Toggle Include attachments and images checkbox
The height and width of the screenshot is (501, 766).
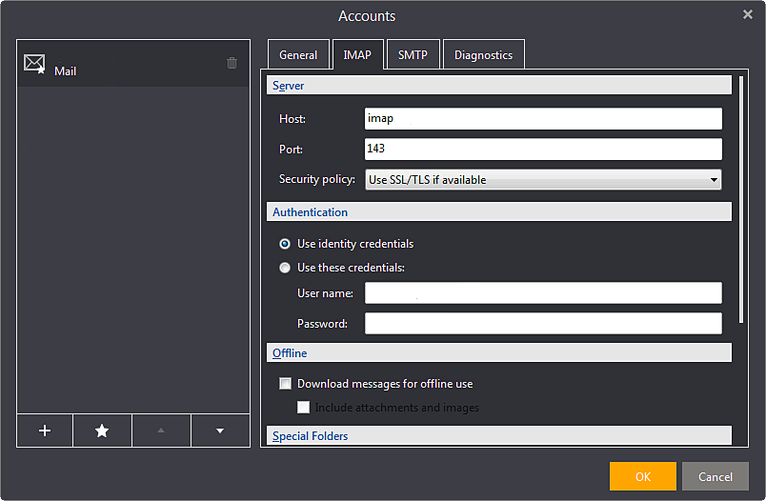304,408
